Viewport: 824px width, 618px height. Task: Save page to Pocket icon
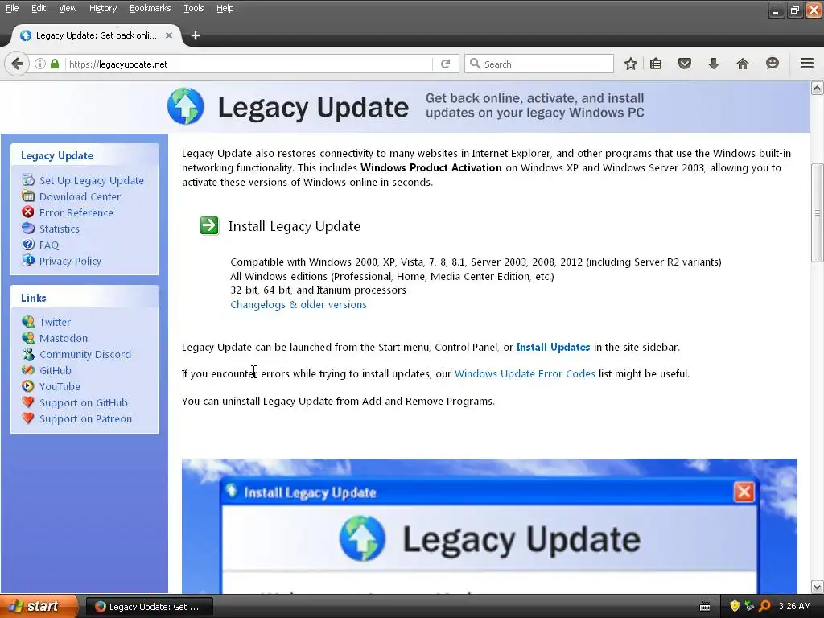coord(684,64)
